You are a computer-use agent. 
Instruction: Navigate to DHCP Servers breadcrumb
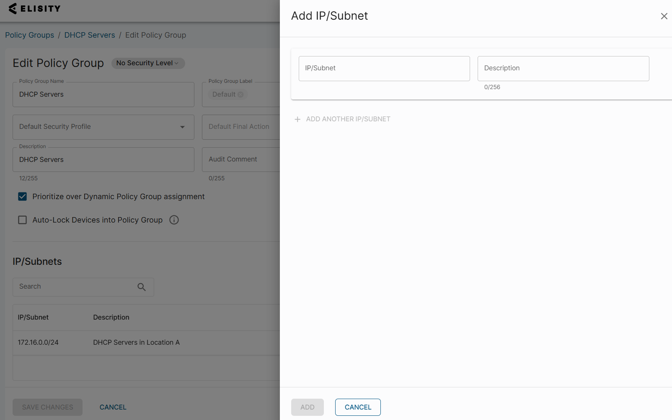90,35
